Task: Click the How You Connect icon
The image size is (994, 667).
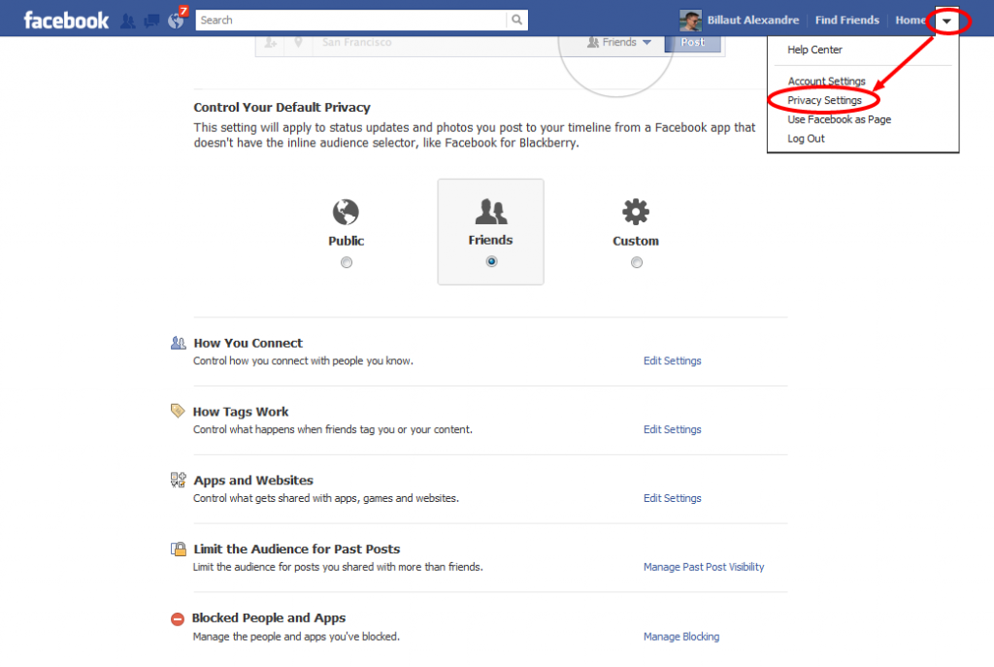Action: point(179,343)
